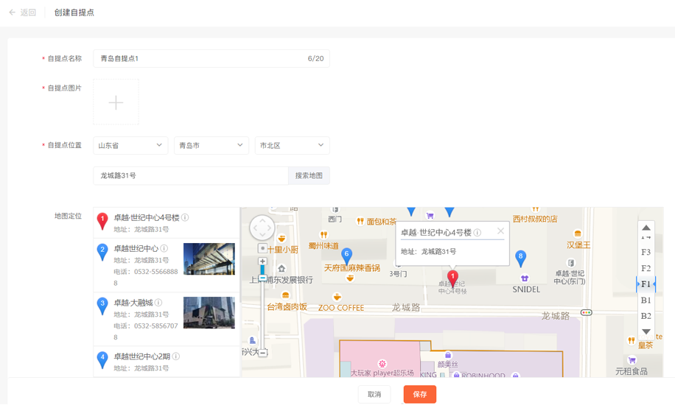This screenshot has height=408, width=675.
Task: Select red marker 1 in results list
Action: point(102,221)
